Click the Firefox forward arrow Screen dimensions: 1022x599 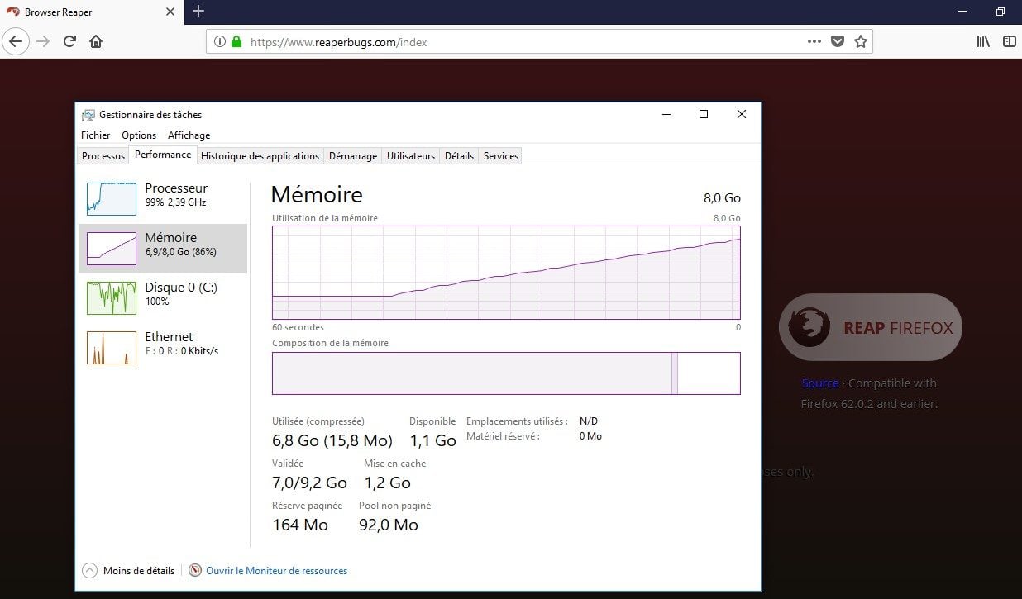(43, 41)
